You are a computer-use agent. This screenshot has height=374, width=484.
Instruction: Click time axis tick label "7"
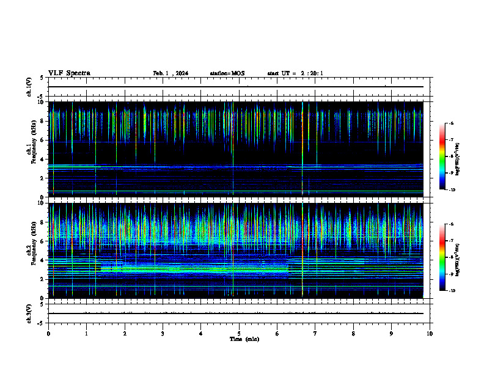315,334
